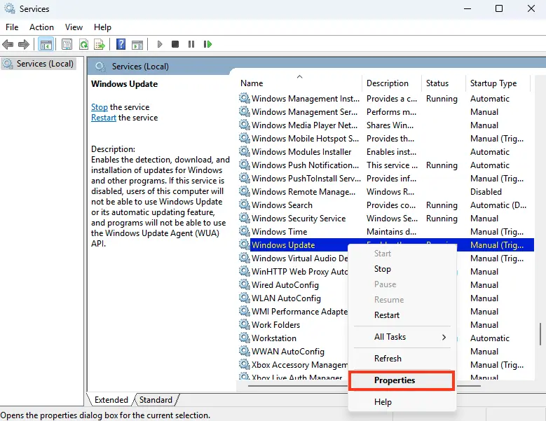Switch to the Standard tab
This screenshot has height=421, width=546.
click(x=156, y=400)
